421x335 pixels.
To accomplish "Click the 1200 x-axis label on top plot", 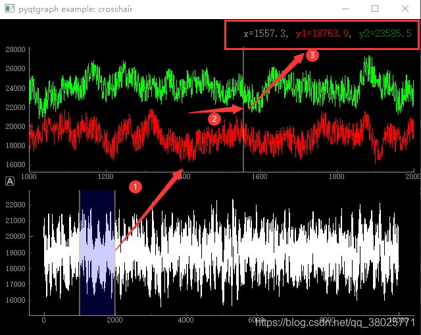I will [105, 176].
